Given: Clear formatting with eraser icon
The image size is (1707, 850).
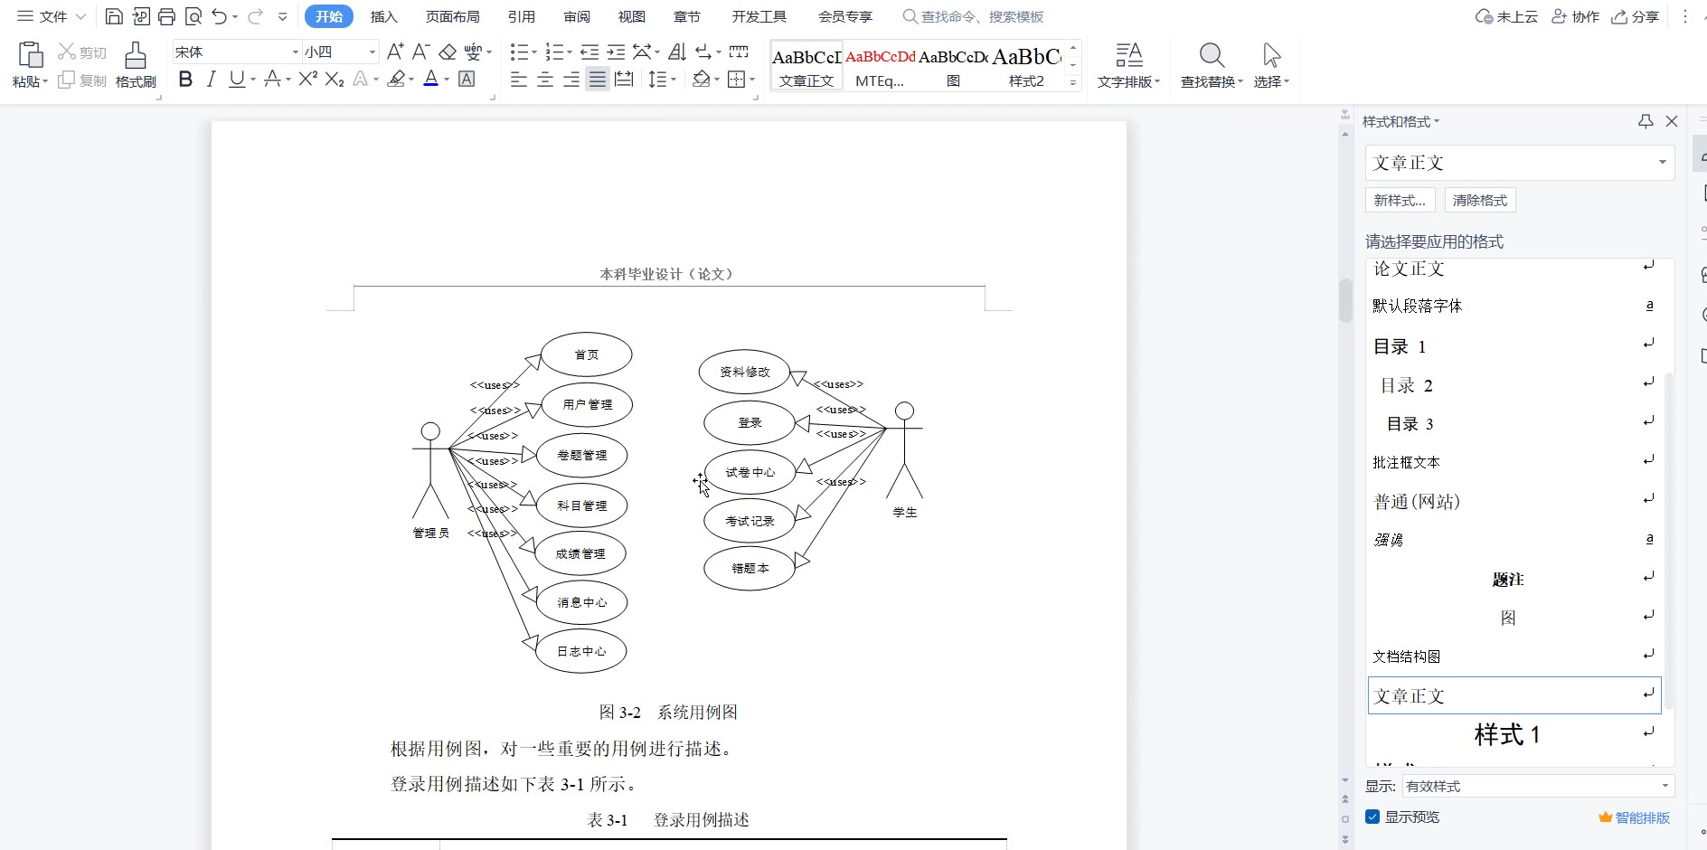Looking at the screenshot, I should click(x=448, y=52).
